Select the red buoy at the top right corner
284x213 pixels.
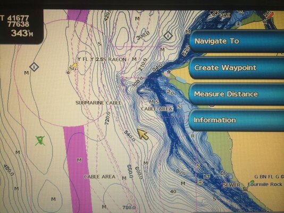(270, 15)
